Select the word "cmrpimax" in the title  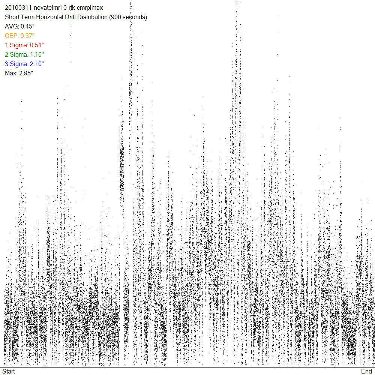point(90,8)
